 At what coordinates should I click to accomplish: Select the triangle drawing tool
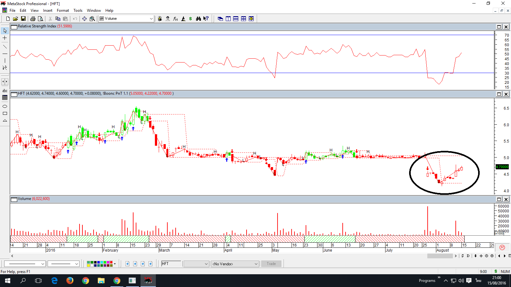click(x=5, y=121)
